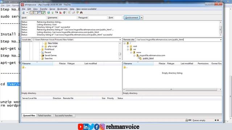The image size is (232, 130).
Task: Open the View menu in FileZilla
Action: click(36, 9)
